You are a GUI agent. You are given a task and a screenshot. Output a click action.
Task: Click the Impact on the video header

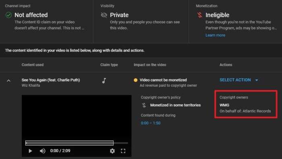coord(150,65)
